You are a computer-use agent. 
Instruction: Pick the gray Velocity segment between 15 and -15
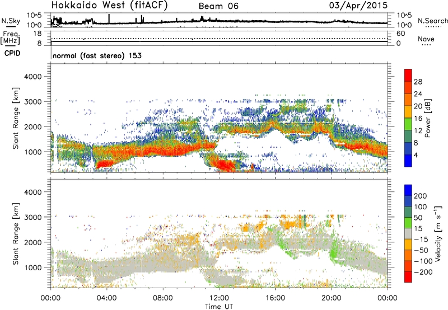pyautogui.click(x=408, y=234)
